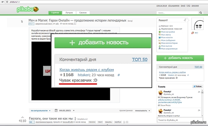Viewport: 208px width, 126px height.
Task: Open the calendar icon next to 04.03.2015
Action: pyautogui.click(x=56, y=110)
